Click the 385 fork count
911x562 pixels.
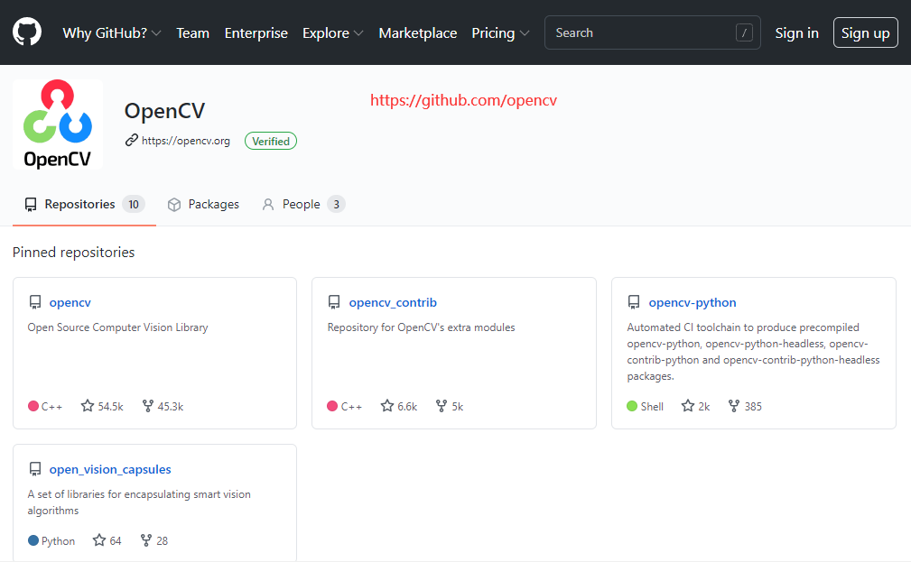pyautogui.click(x=753, y=407)
